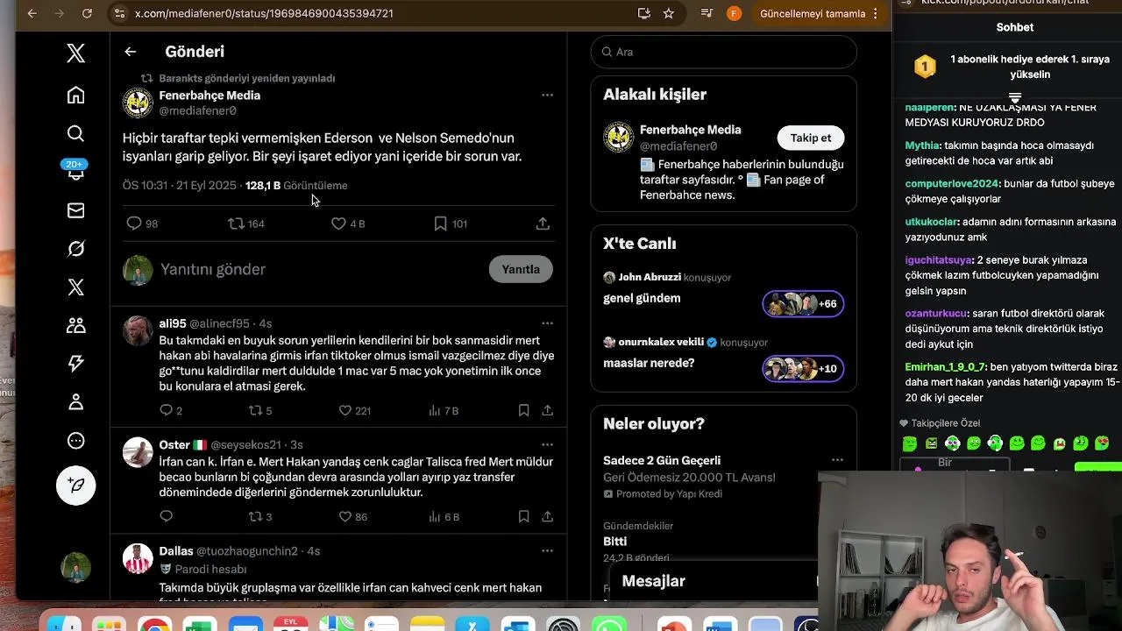Screen dimensions: 1122x631
Task: Click in the Ara search field
Action: pyautogui.click(x=723, y=52)
